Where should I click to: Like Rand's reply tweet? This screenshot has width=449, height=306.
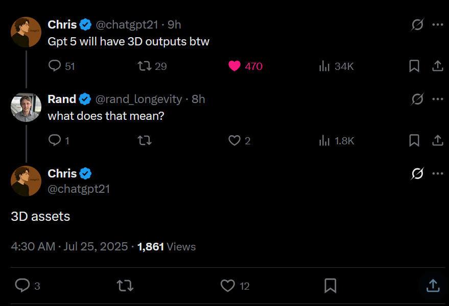(234, 140)
